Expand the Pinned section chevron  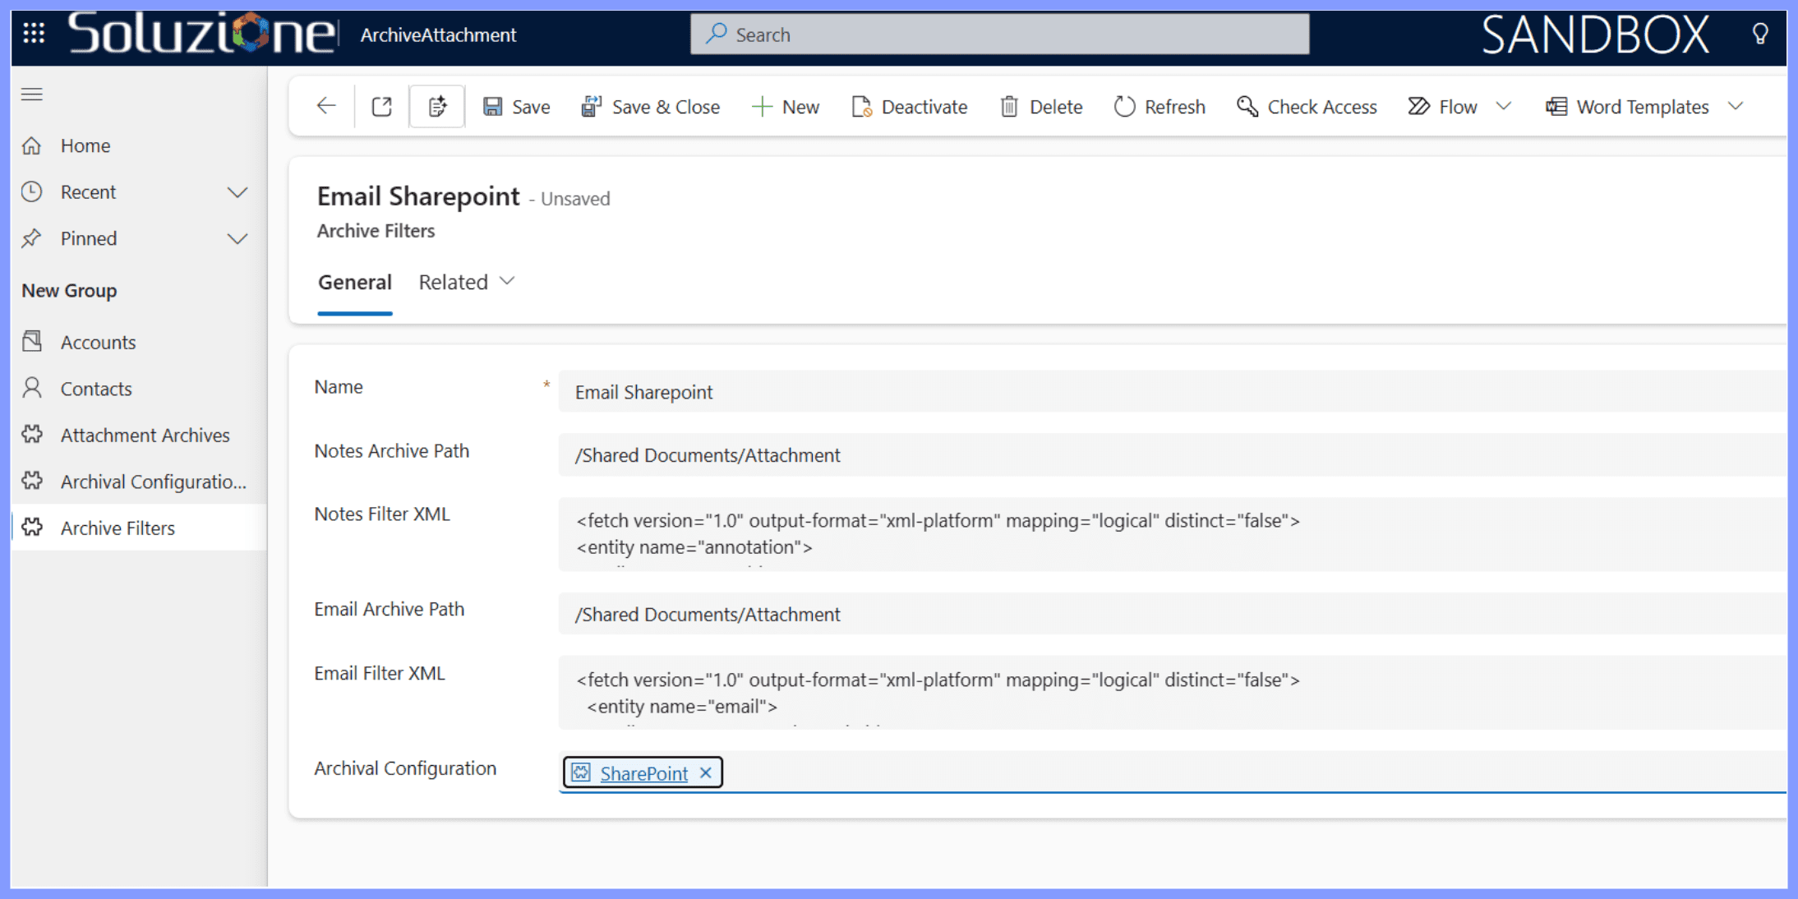(237, 239)
